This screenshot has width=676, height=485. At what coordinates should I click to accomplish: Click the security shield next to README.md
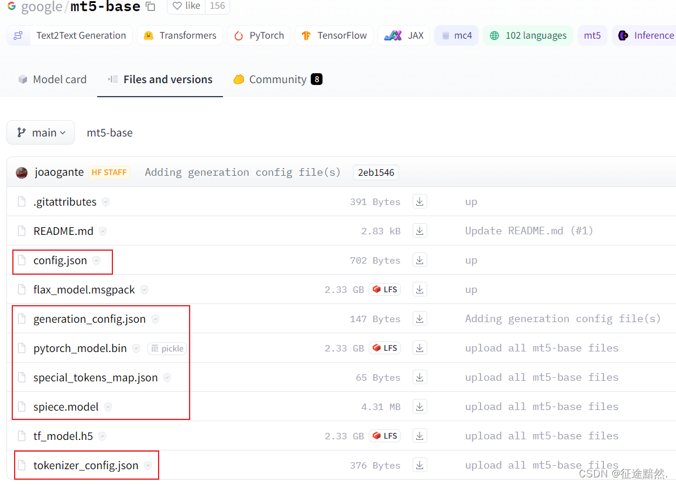102,231
